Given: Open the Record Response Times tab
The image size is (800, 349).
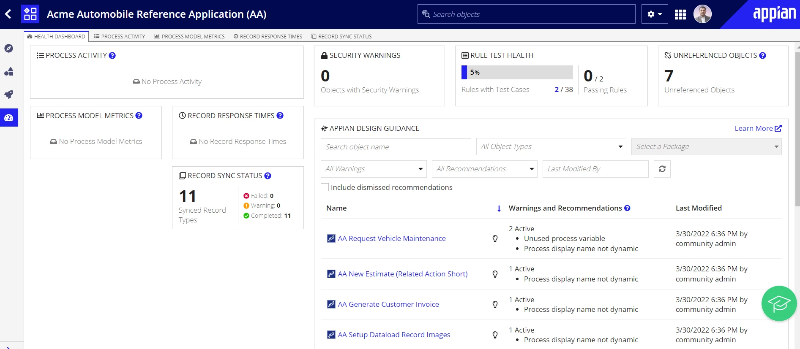Looking at the screenshot, I should (268, 37).
